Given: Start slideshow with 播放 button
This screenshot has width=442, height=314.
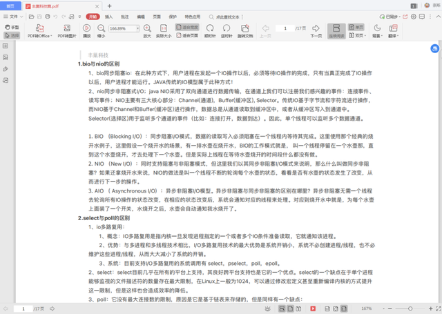Looking at the screenshot, I should 86,31.
